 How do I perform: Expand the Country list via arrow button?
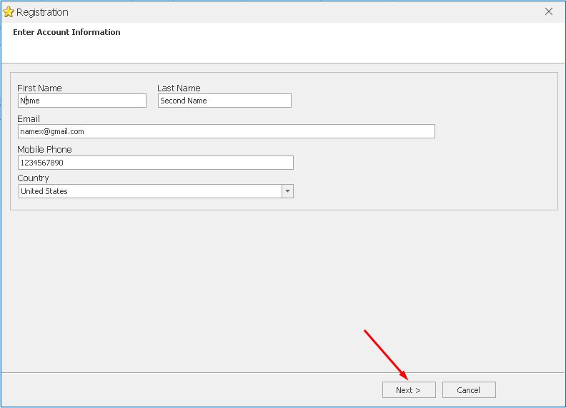coord(288,191)
